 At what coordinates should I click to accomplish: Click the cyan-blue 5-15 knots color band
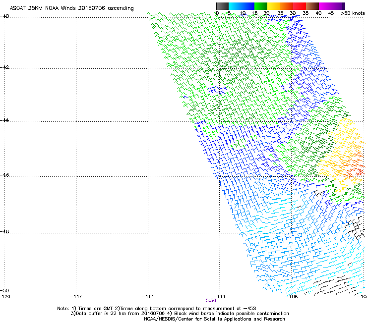tap(242, 6)
